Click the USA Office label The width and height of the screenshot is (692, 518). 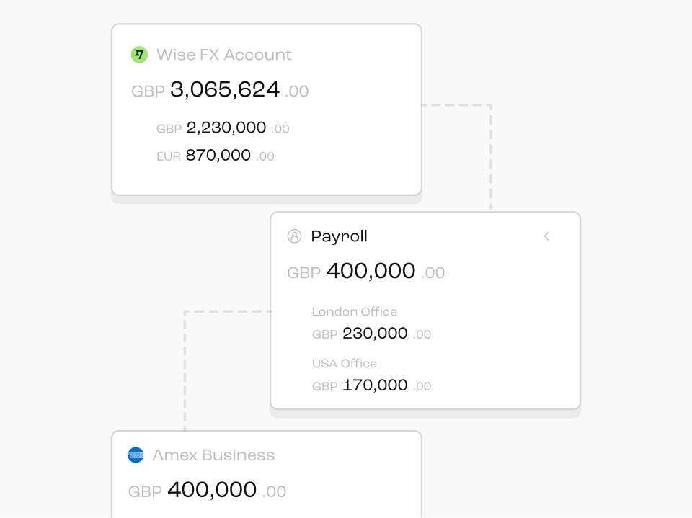coord(345,364)
